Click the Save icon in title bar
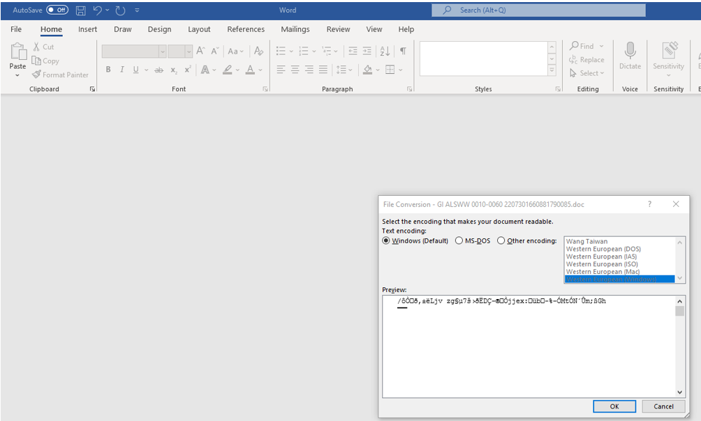The width and height of the screenshot is (701, 421). [81, 10]
